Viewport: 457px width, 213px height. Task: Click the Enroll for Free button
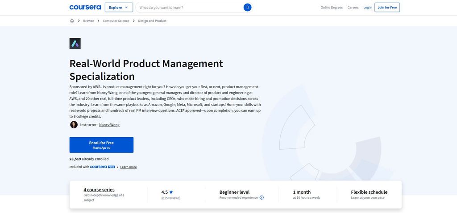point(101,145)
